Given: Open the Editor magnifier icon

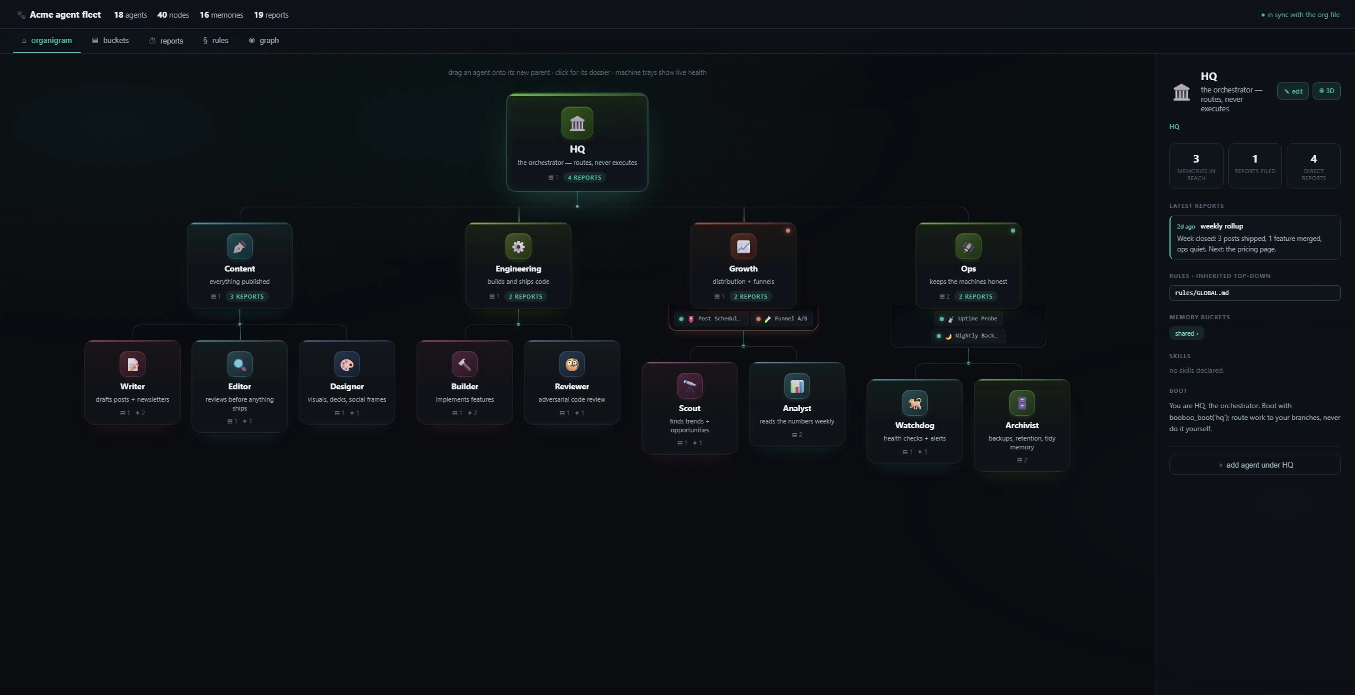Looking at the screenshot, I should point(239,364).
